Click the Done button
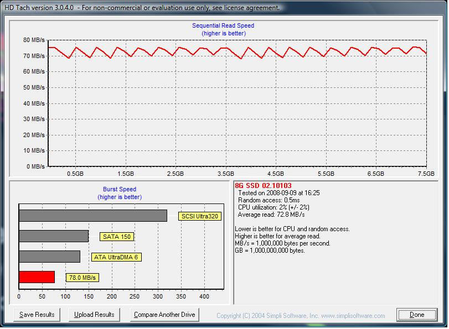Image resolution: width=449 pixels, height=329 pixels. 417,315
